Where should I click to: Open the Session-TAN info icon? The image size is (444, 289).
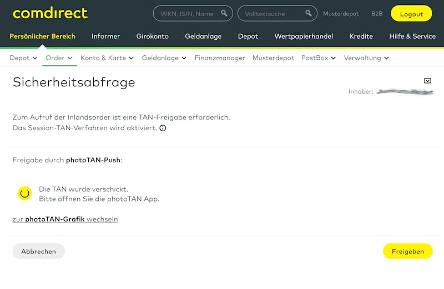(x=163, y=128)
